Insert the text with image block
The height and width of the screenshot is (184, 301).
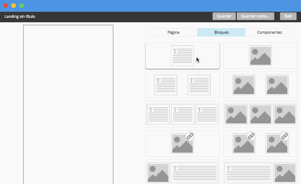pos(260,173)
